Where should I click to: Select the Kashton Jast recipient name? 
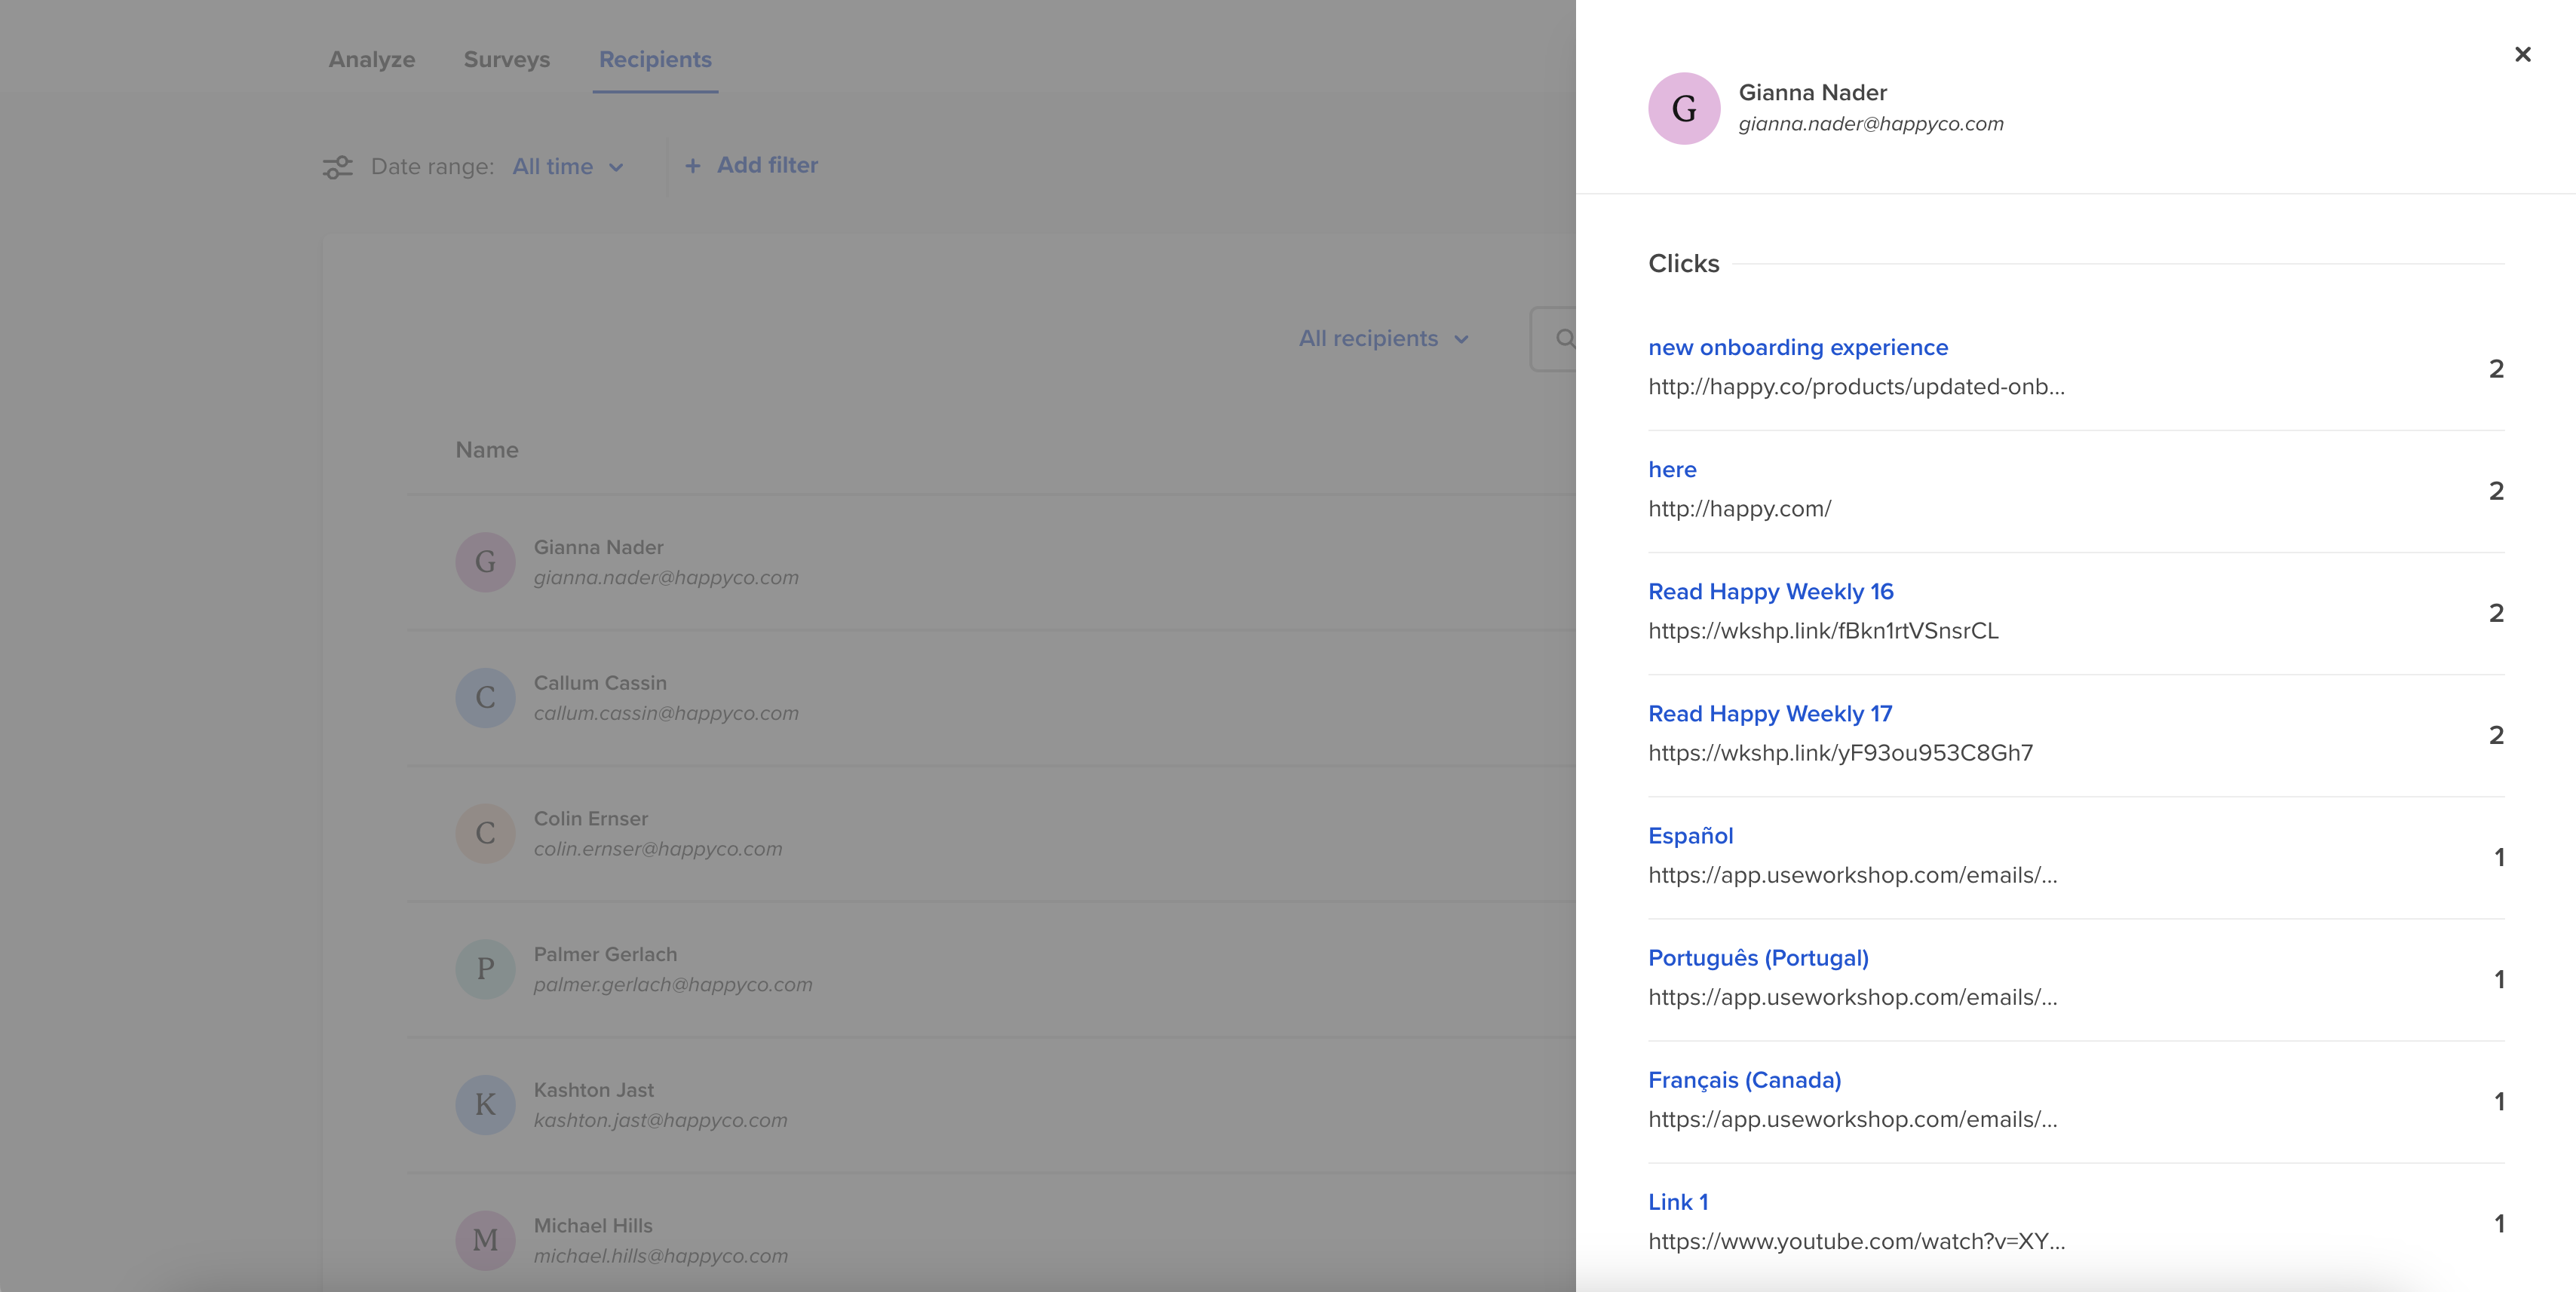pyautogui.click(x=594, y=1090)
